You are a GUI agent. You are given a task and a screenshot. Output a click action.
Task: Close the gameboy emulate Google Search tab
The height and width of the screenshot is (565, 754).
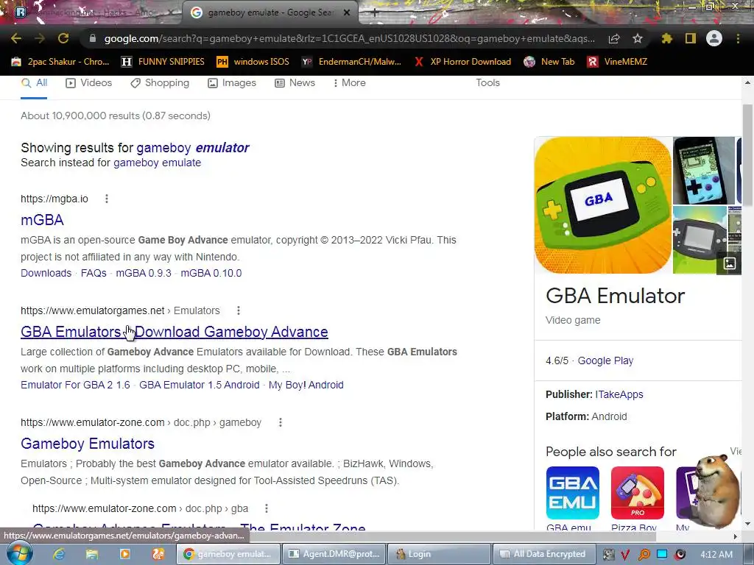(347, 13)
